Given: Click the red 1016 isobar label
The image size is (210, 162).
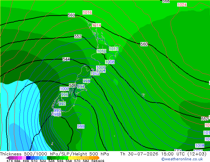Looking at the screenshot, I should point(87,13).
